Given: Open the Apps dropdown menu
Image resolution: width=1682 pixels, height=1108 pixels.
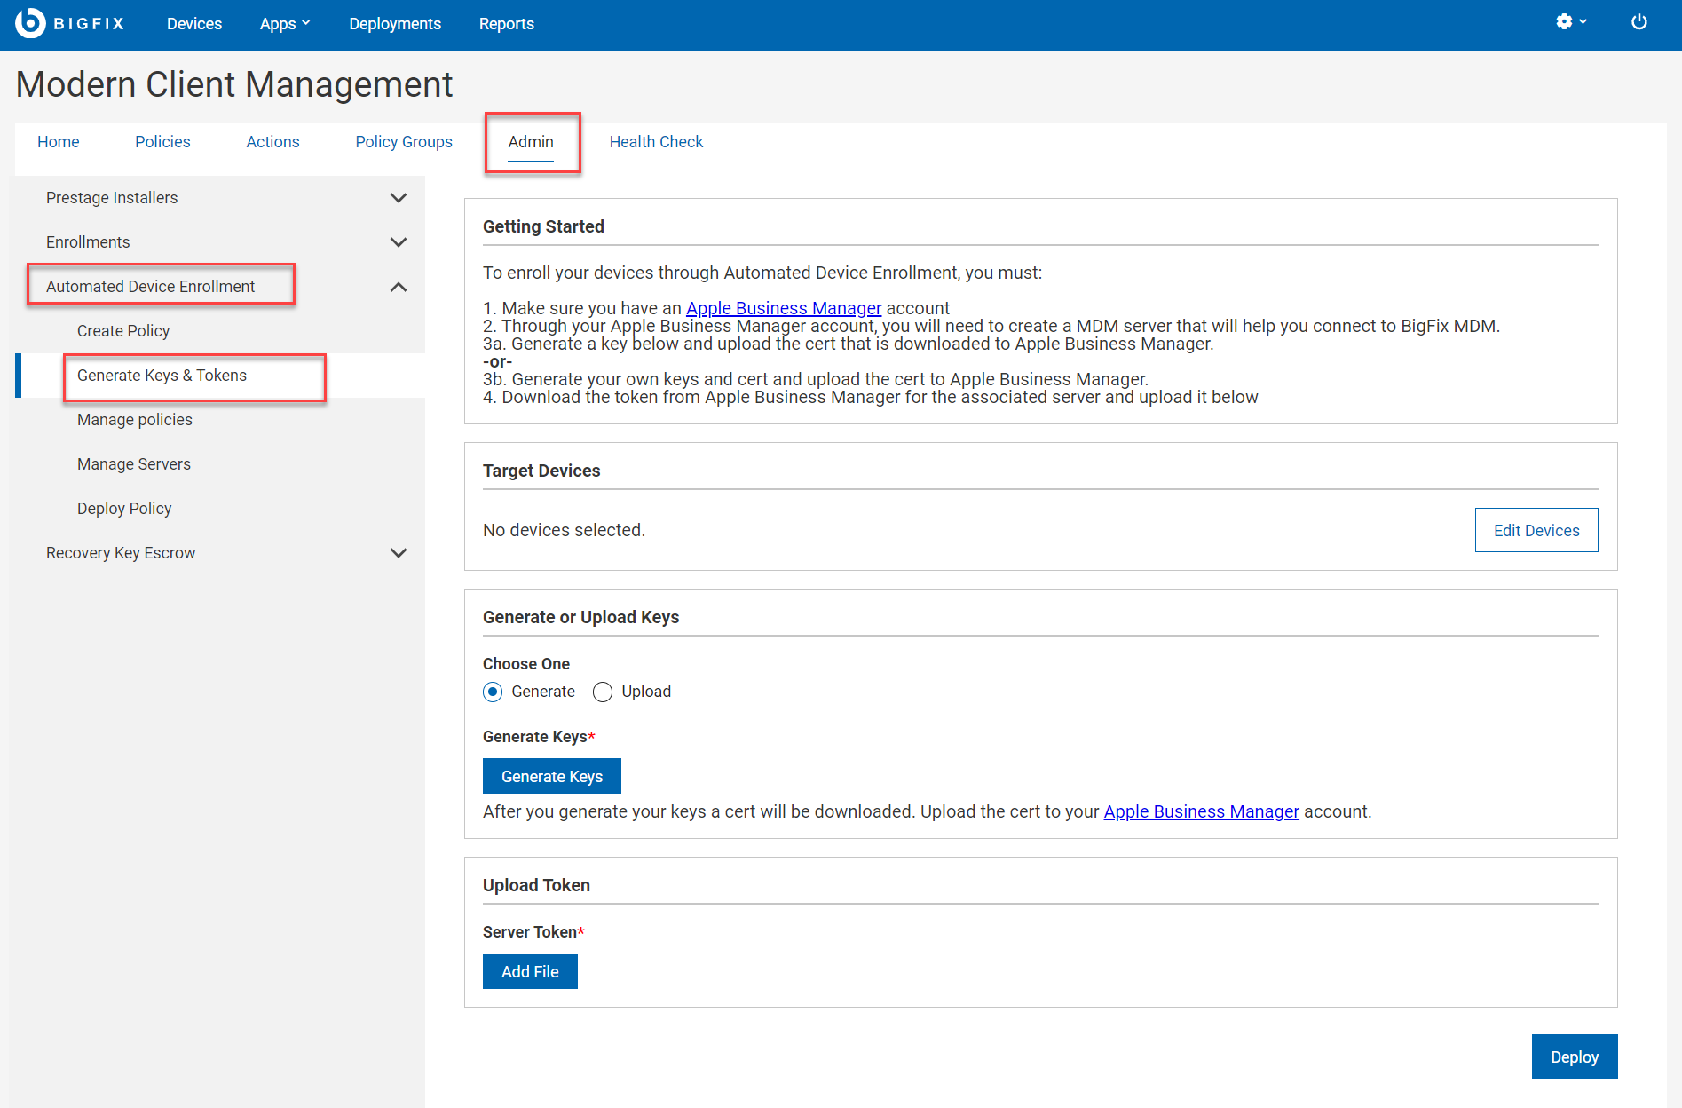Looking at the screenshot, I should 284,24.
